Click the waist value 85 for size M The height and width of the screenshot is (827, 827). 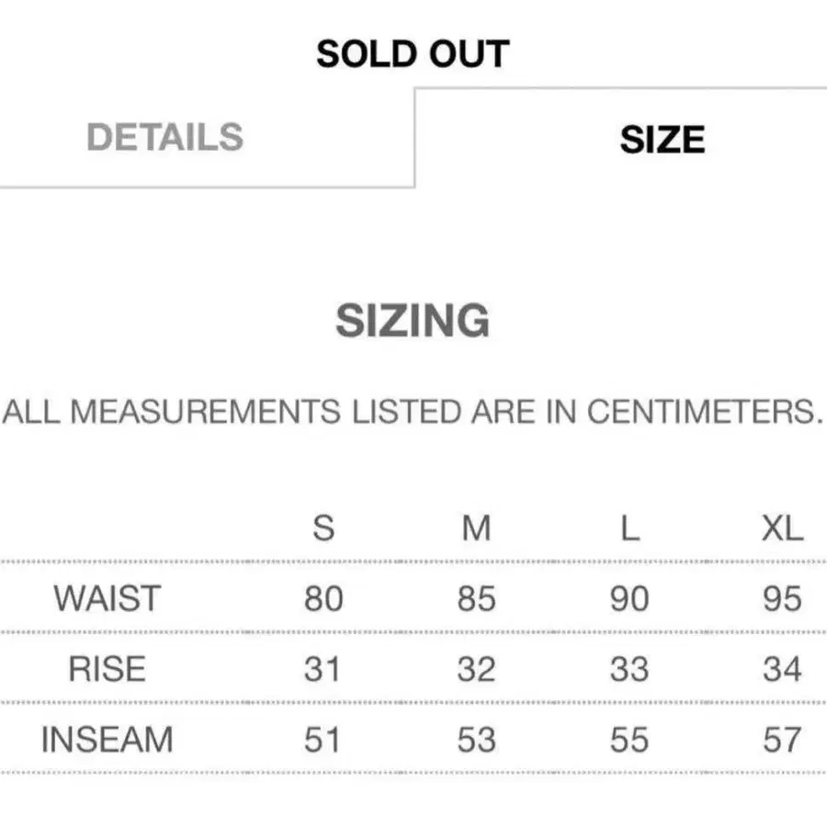[x=476, y=598]
